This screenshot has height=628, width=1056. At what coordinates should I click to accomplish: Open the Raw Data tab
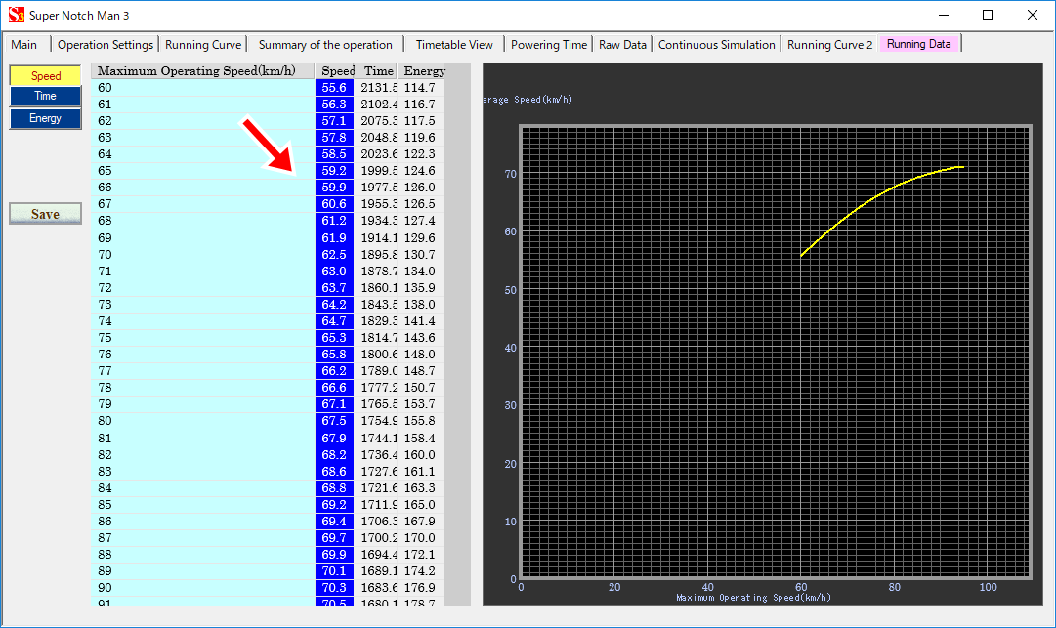(622, 45)
